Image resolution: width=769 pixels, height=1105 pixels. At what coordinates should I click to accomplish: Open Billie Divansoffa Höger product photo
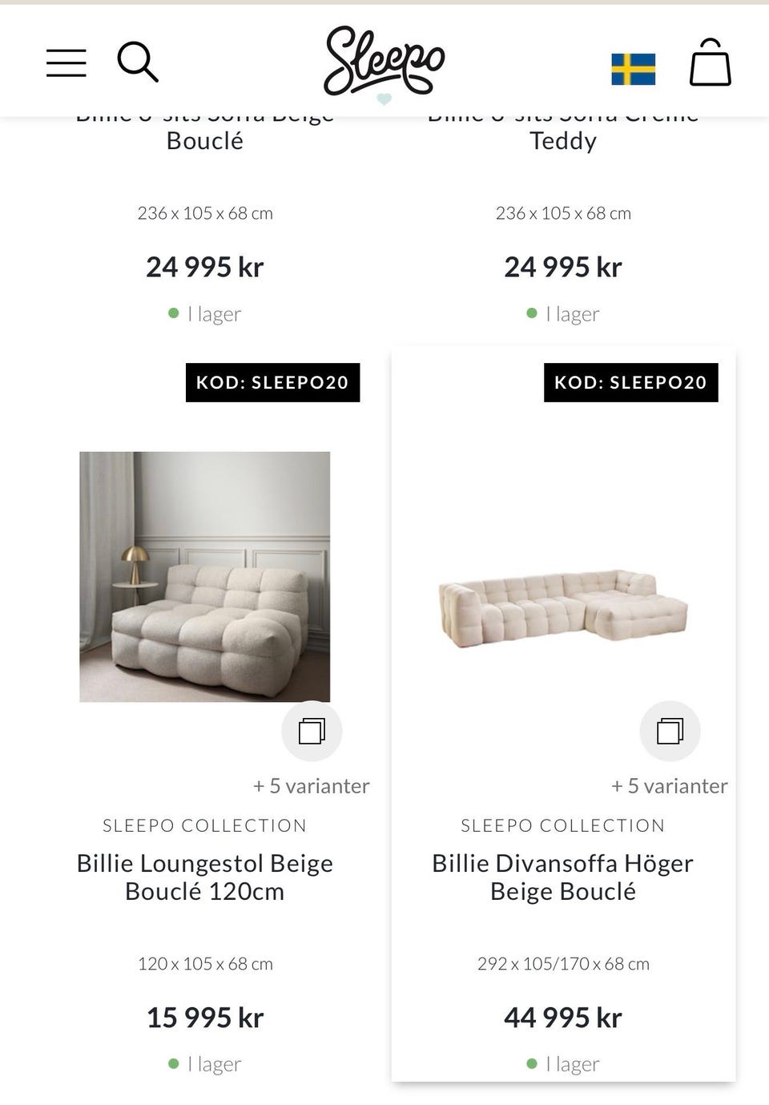[x=563, y=611]
